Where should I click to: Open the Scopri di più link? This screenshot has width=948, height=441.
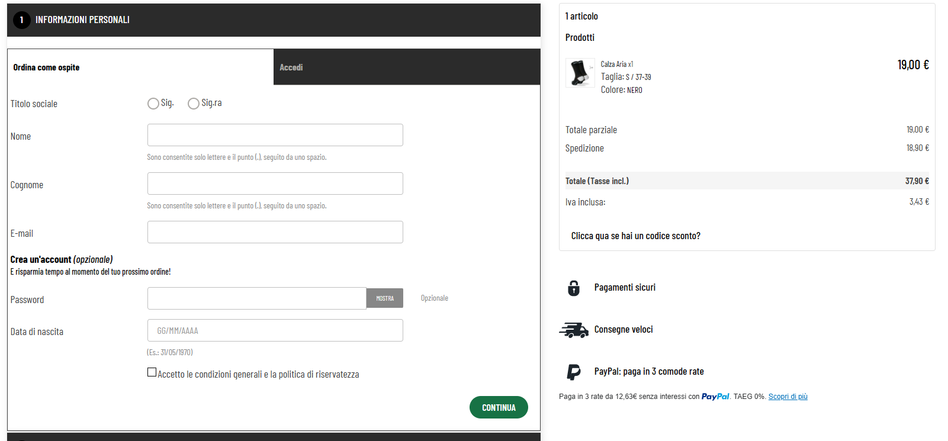tap(788, 397)
